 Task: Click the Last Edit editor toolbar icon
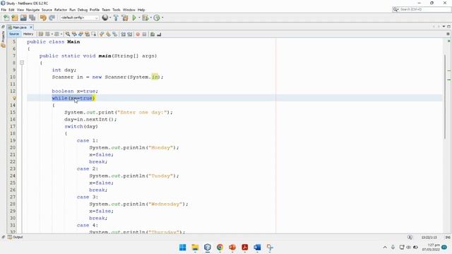pos(41,35)
